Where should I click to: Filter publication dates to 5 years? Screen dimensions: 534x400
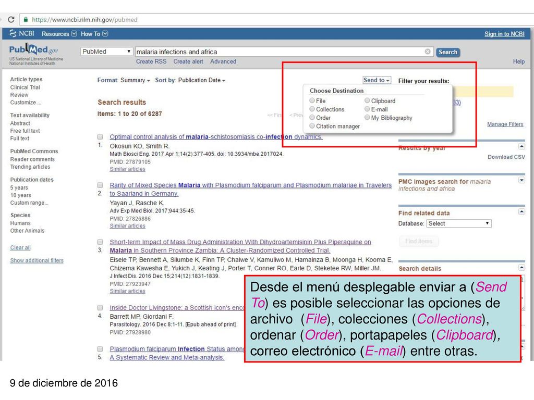(19, 187)
